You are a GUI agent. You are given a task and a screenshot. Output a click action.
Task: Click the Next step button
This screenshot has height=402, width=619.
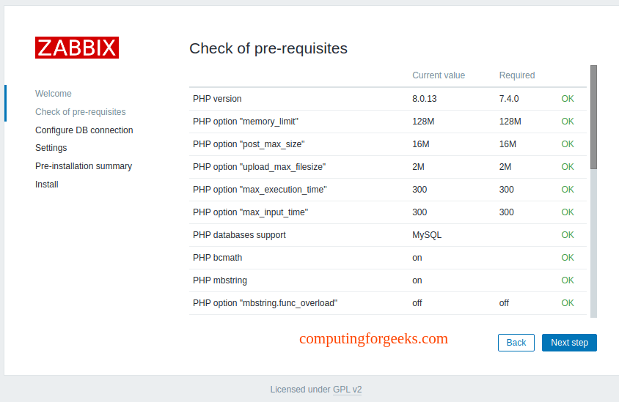point(569,343)
